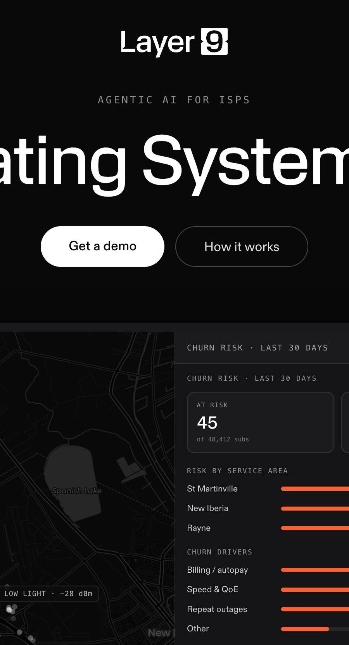The width and height of the screenshot is (349, 645).
Task: Click the St Martinville risk bar
Action: [315, 489]
